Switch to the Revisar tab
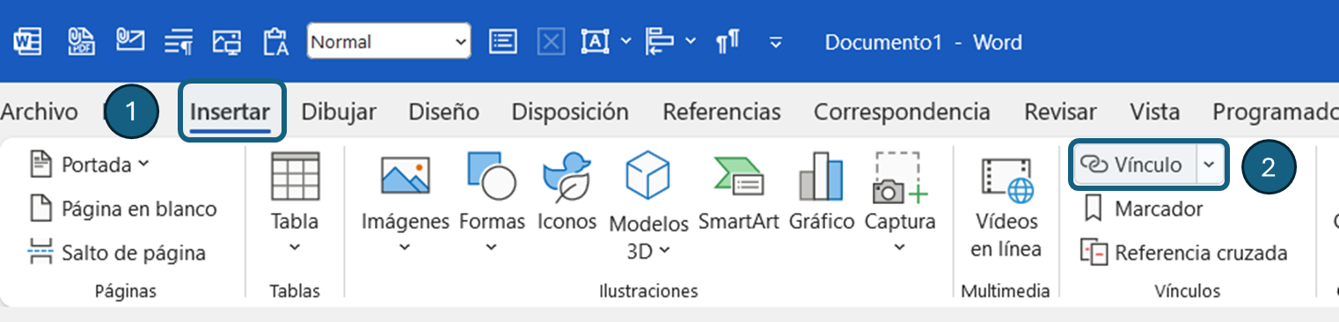The height and width of the screenshot is (322, 1339). click(1060, 112)
